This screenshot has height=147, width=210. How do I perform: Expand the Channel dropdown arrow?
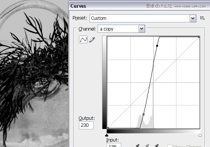(141, 29)
